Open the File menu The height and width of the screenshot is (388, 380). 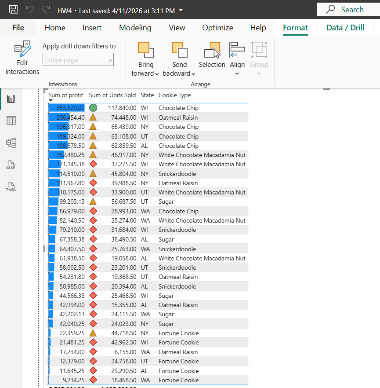point(18,27)
